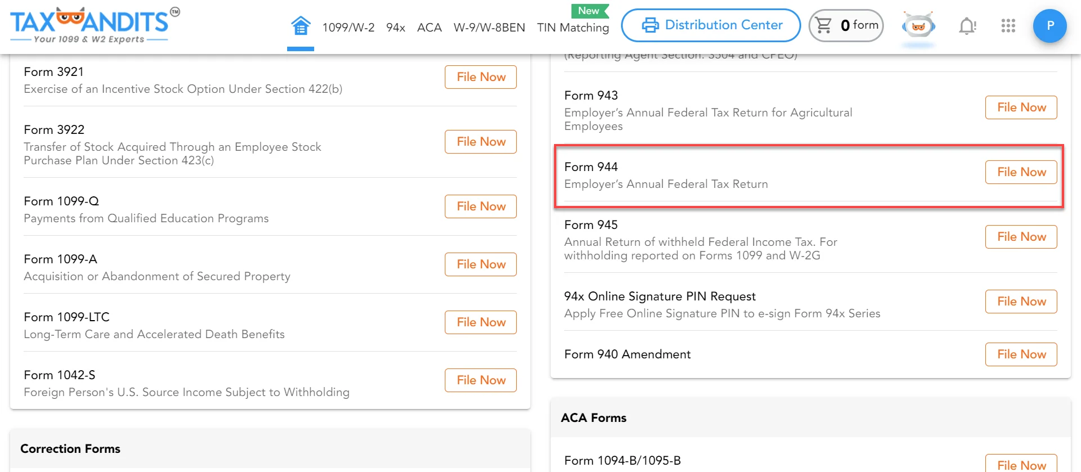Image resolution: width=1081 pixels, height=472 pixels.
Task: File Now for Form 940 Amendment
Action: click(1021, 354)
